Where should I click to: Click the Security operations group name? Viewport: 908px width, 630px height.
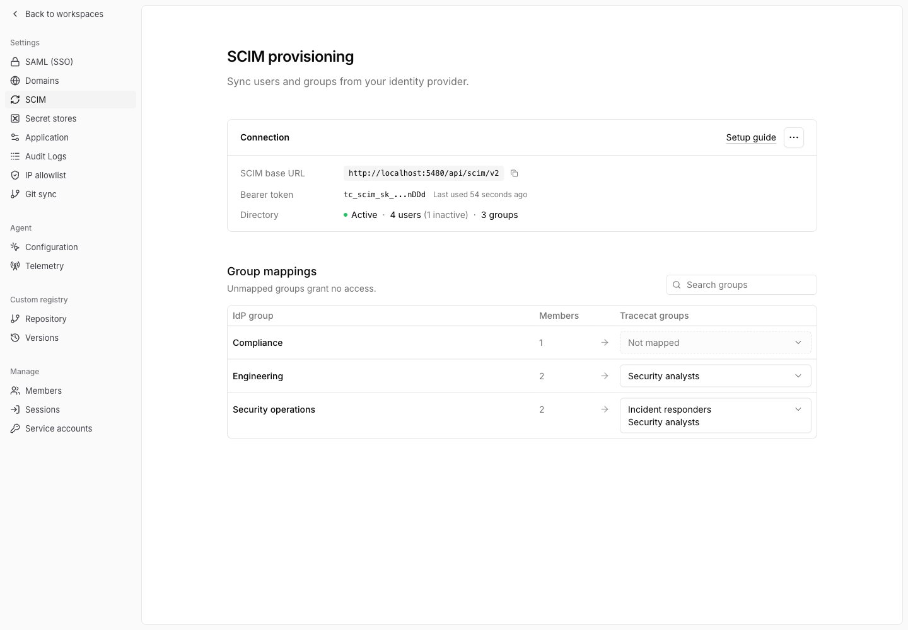pos(274,409)
